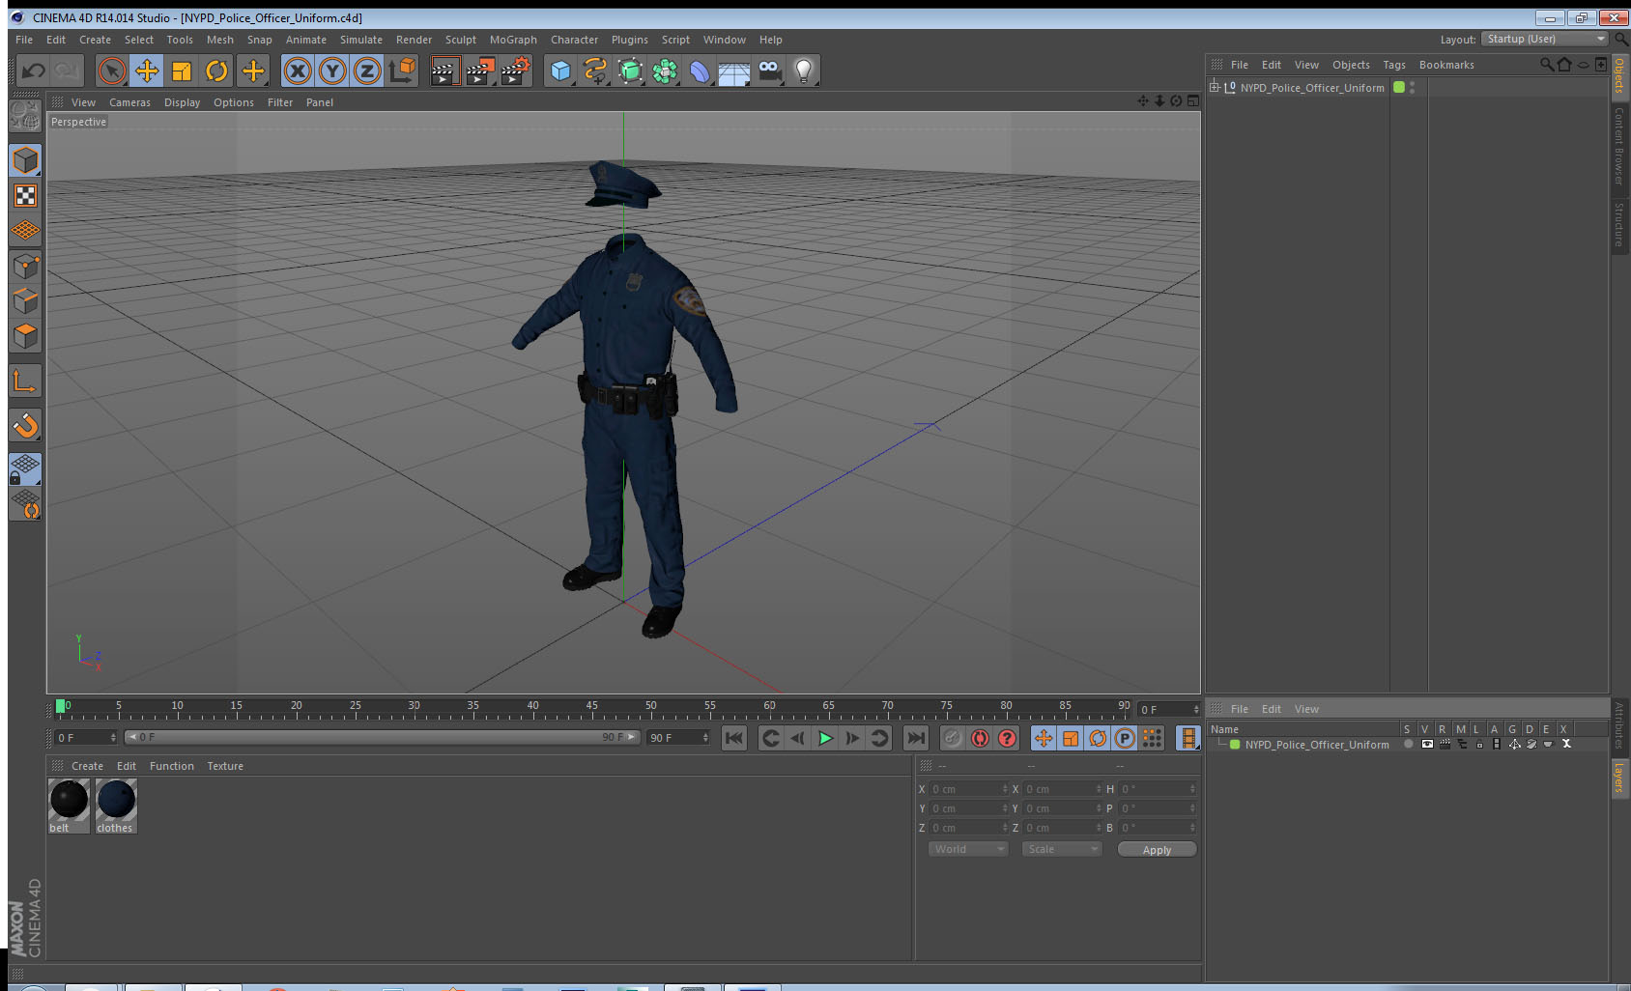Click end frame 90 F field
The width and height of the screenshot is (1631, 991).
pos(678,738)
